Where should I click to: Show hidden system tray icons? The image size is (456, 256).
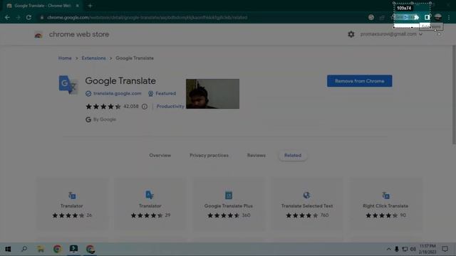[x=389, y=249]
